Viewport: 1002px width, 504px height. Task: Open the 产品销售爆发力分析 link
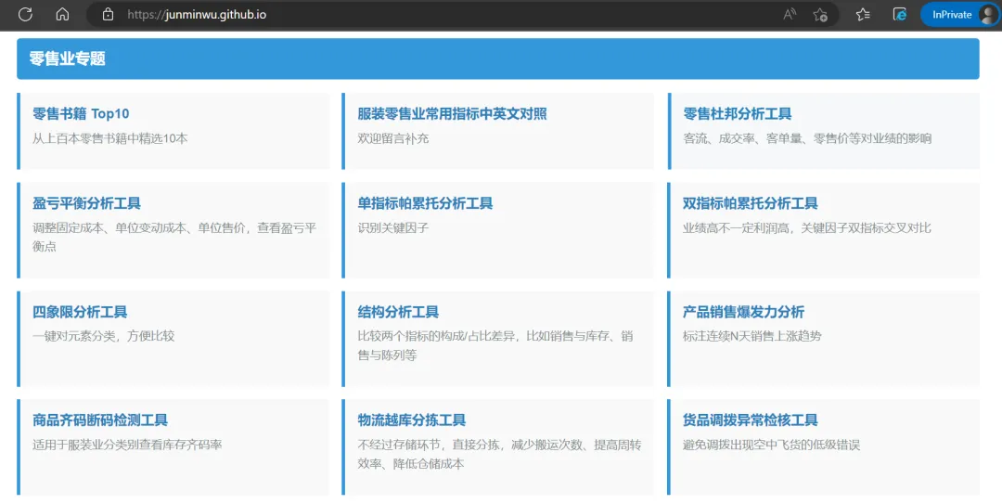pyautogui.click(x=743, y=312)
